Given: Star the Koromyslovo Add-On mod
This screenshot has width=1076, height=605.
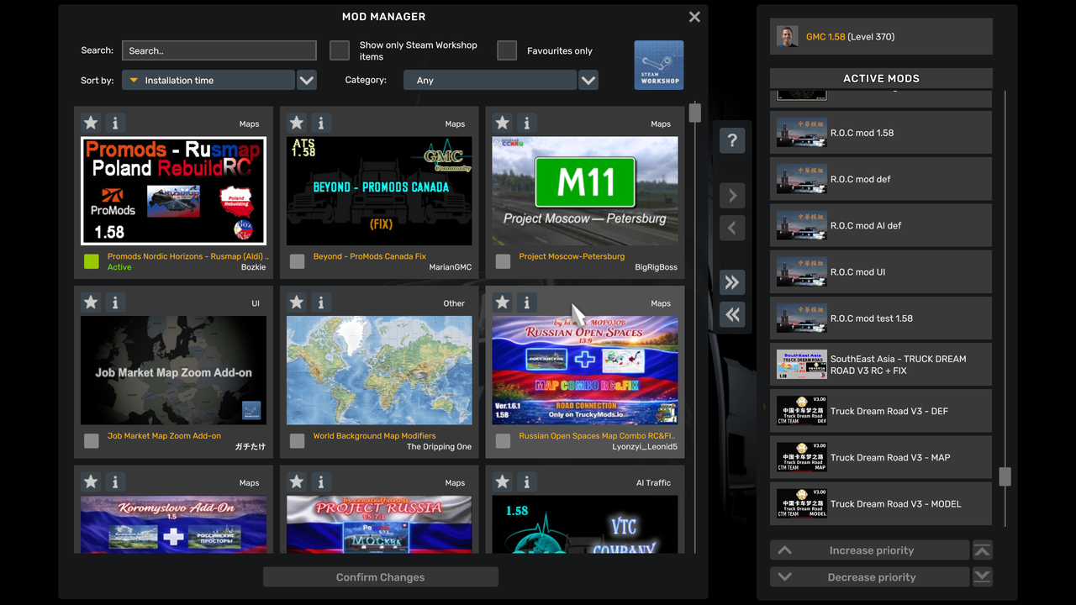Looking at the screenshot, I should pyautogui.click(x=91, y=482).
